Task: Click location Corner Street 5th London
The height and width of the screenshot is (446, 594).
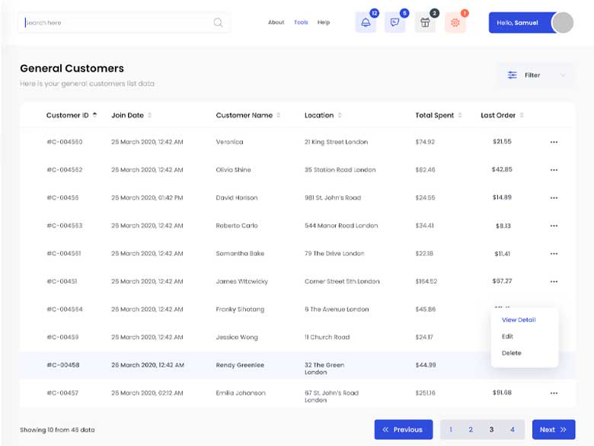Action: click(x=342, y=281)
